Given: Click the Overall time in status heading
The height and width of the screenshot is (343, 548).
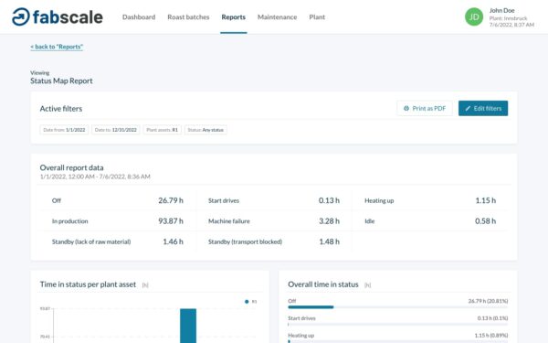Looking at the screenshot, I should [x=323, y=284].
